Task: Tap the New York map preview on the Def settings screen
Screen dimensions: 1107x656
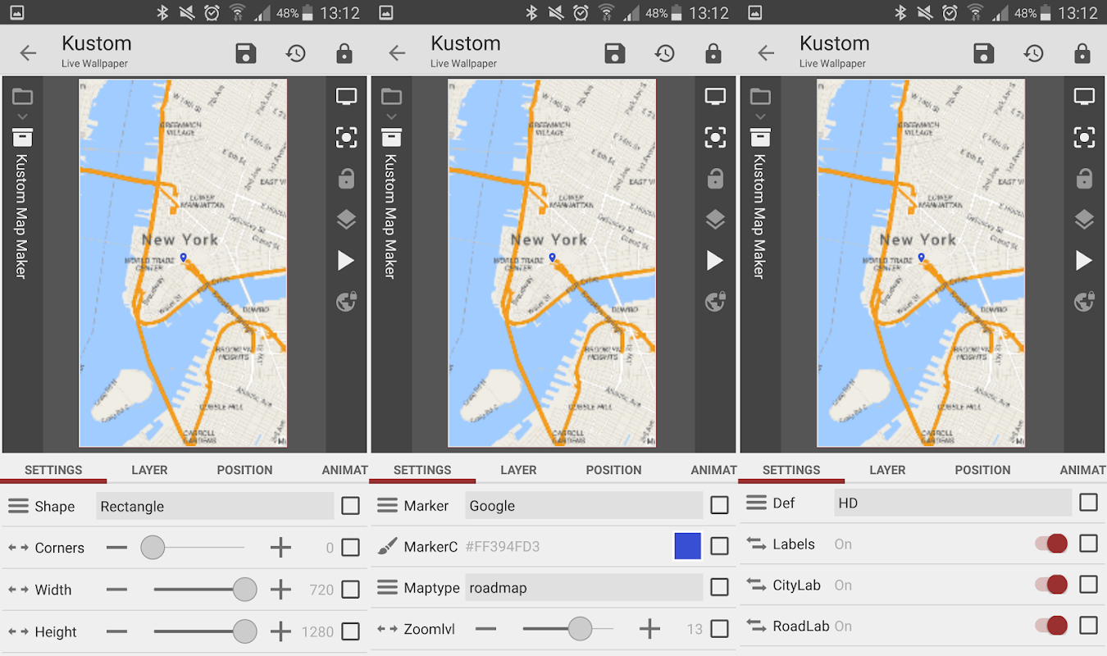Action: point(921,262)
